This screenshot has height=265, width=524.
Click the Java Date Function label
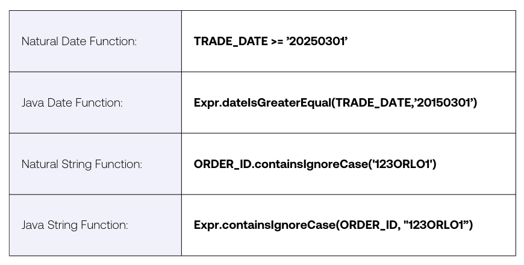point(72,102)
